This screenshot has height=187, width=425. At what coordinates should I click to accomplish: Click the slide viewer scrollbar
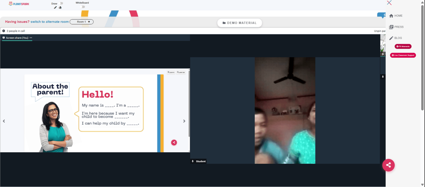(x=189, y=103)
